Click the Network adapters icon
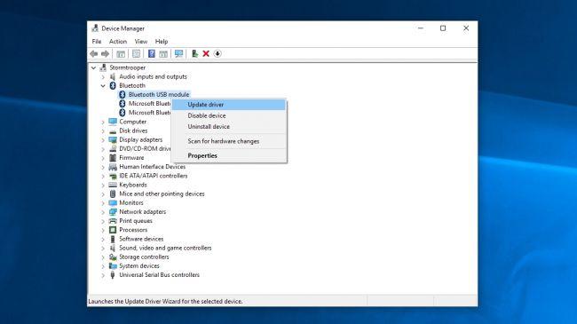577x324 pixels. pyautogui.click(x=113, y=211)
